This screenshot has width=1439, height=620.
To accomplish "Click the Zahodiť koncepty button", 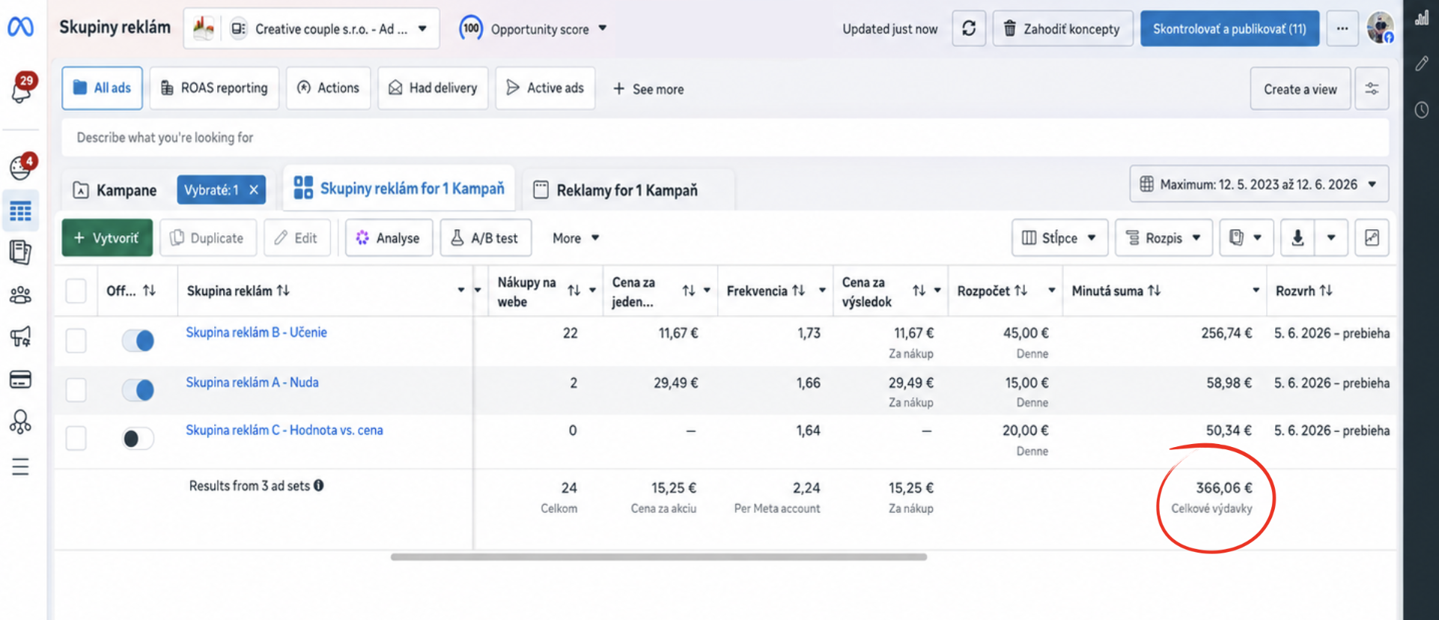I will coord(1062,28).
